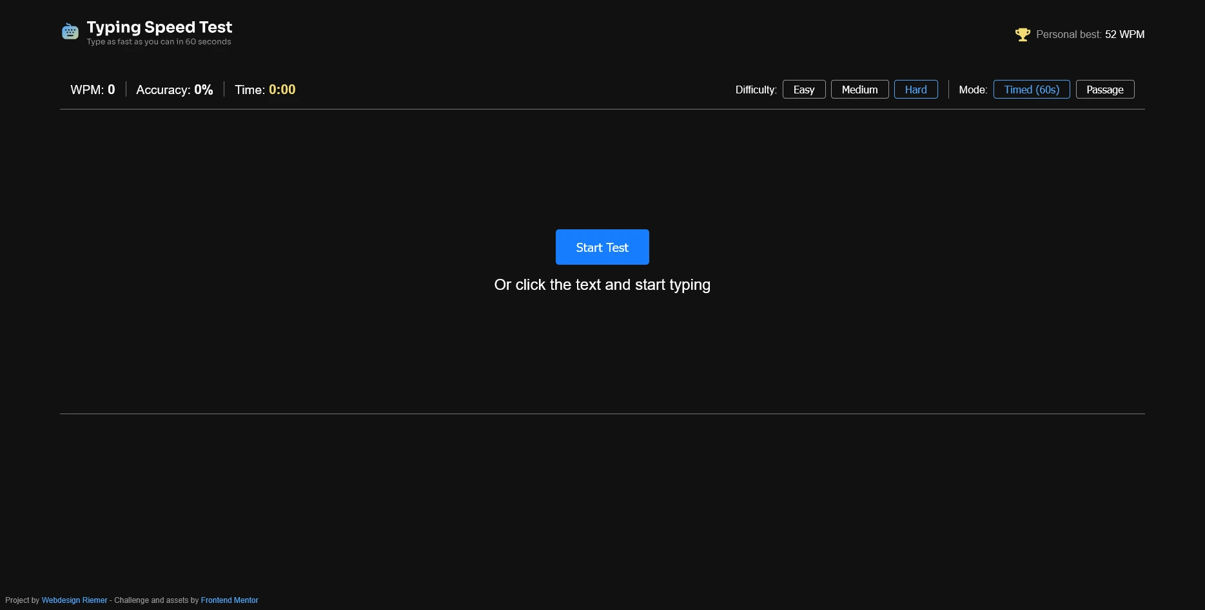Image resolution: width=1205 pixels, height=610 pixels.
Task: Switch to Timed (60s) mode
Action: click(x=1031, y=89)
